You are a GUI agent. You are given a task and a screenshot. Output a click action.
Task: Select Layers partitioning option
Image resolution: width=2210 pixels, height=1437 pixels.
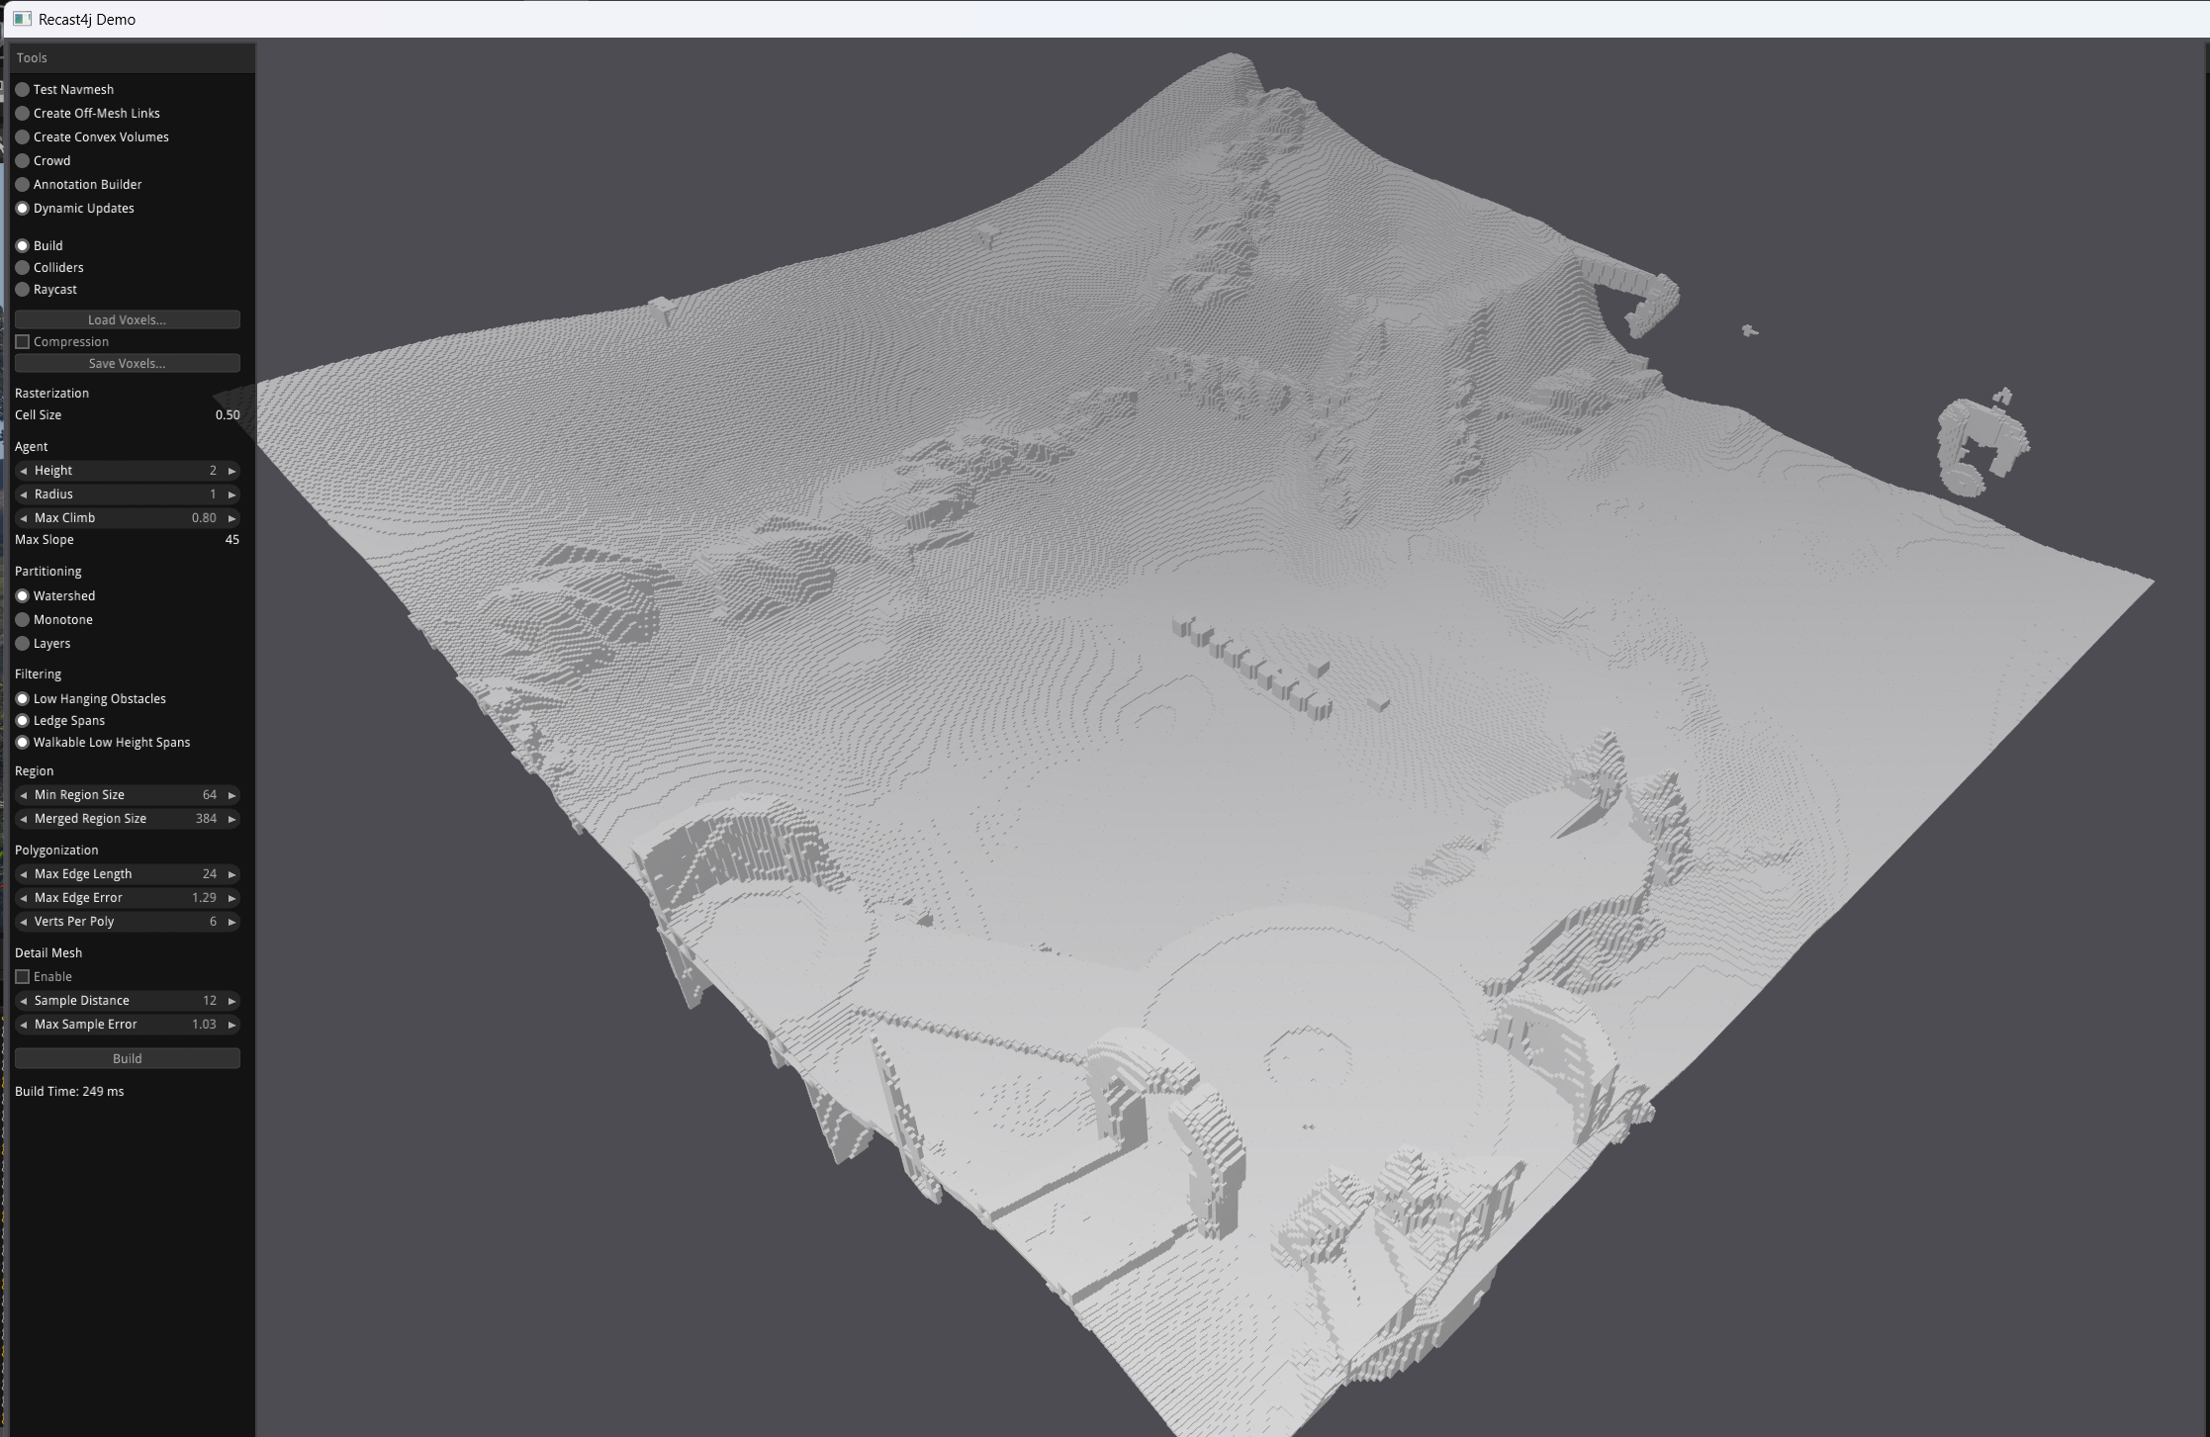pyautogui.click(x=23, y=644)
